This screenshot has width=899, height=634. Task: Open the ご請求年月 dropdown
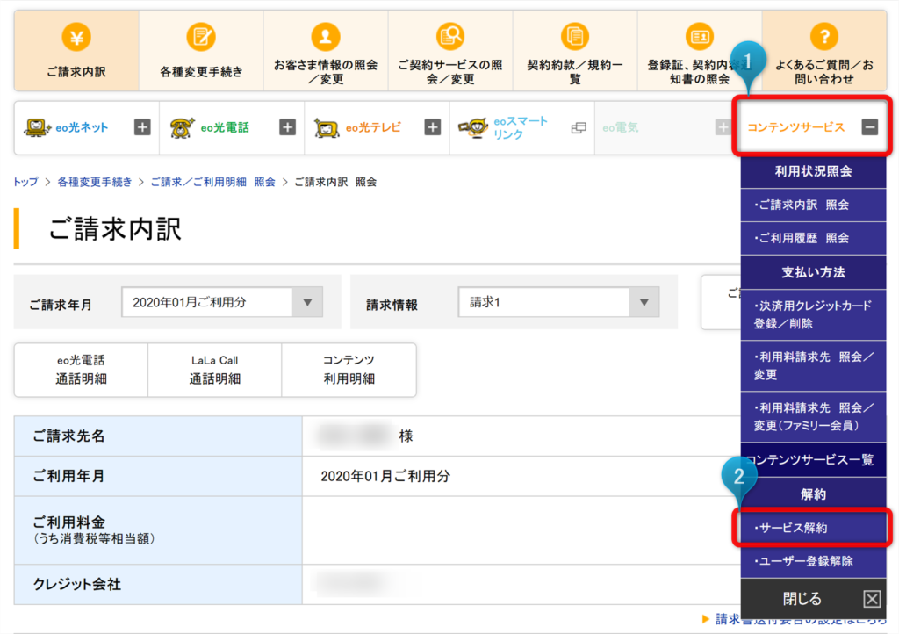[x=222, y=302]
